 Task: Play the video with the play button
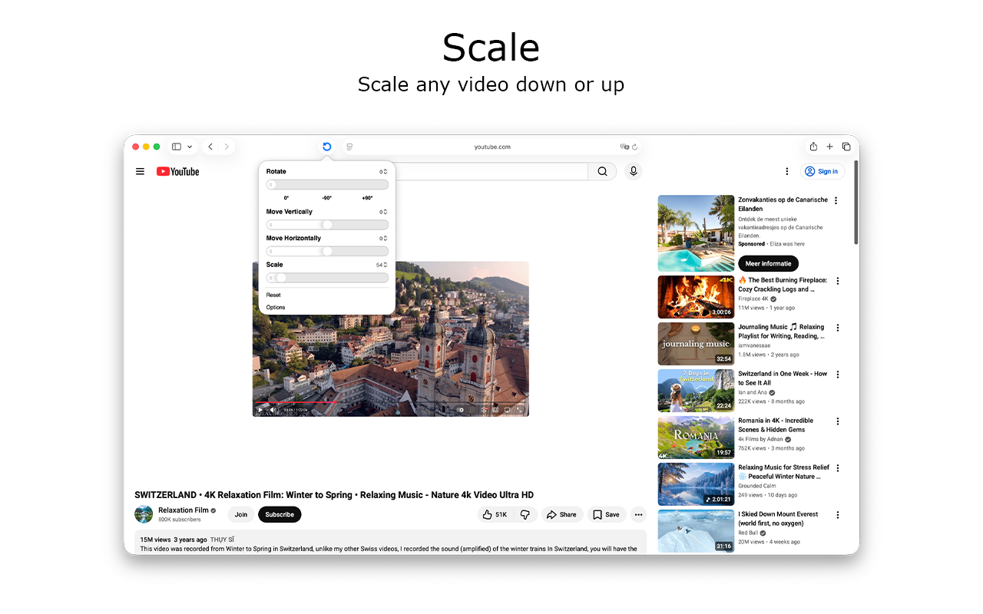(x=260, y=410)
